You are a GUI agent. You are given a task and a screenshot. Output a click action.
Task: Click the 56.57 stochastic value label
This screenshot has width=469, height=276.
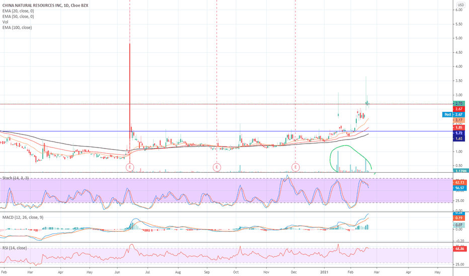[460, 188]
